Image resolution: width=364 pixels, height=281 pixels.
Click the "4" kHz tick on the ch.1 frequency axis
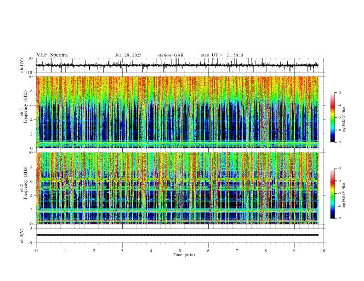(x=32, y=120)
